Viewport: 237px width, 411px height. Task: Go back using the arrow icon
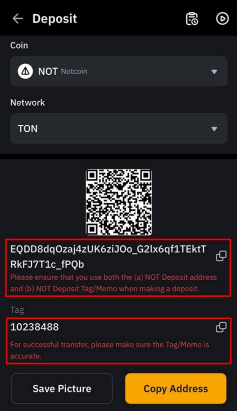point(17,19)
